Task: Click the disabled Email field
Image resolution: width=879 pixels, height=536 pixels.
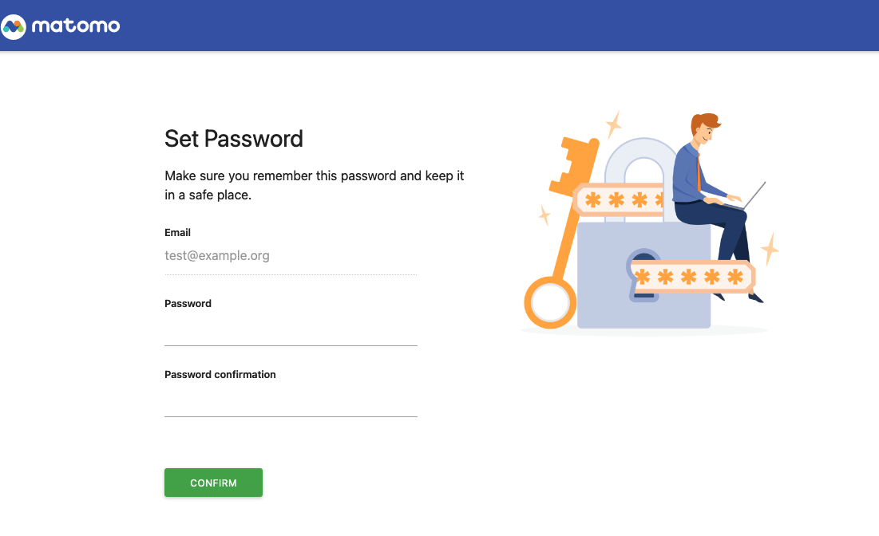Action: (291, 256)
